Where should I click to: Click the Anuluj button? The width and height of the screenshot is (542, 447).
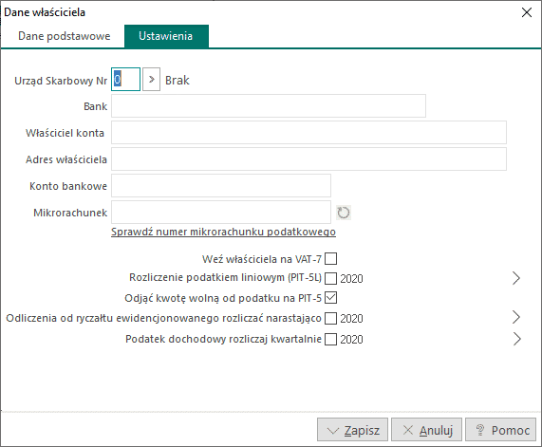426,430
